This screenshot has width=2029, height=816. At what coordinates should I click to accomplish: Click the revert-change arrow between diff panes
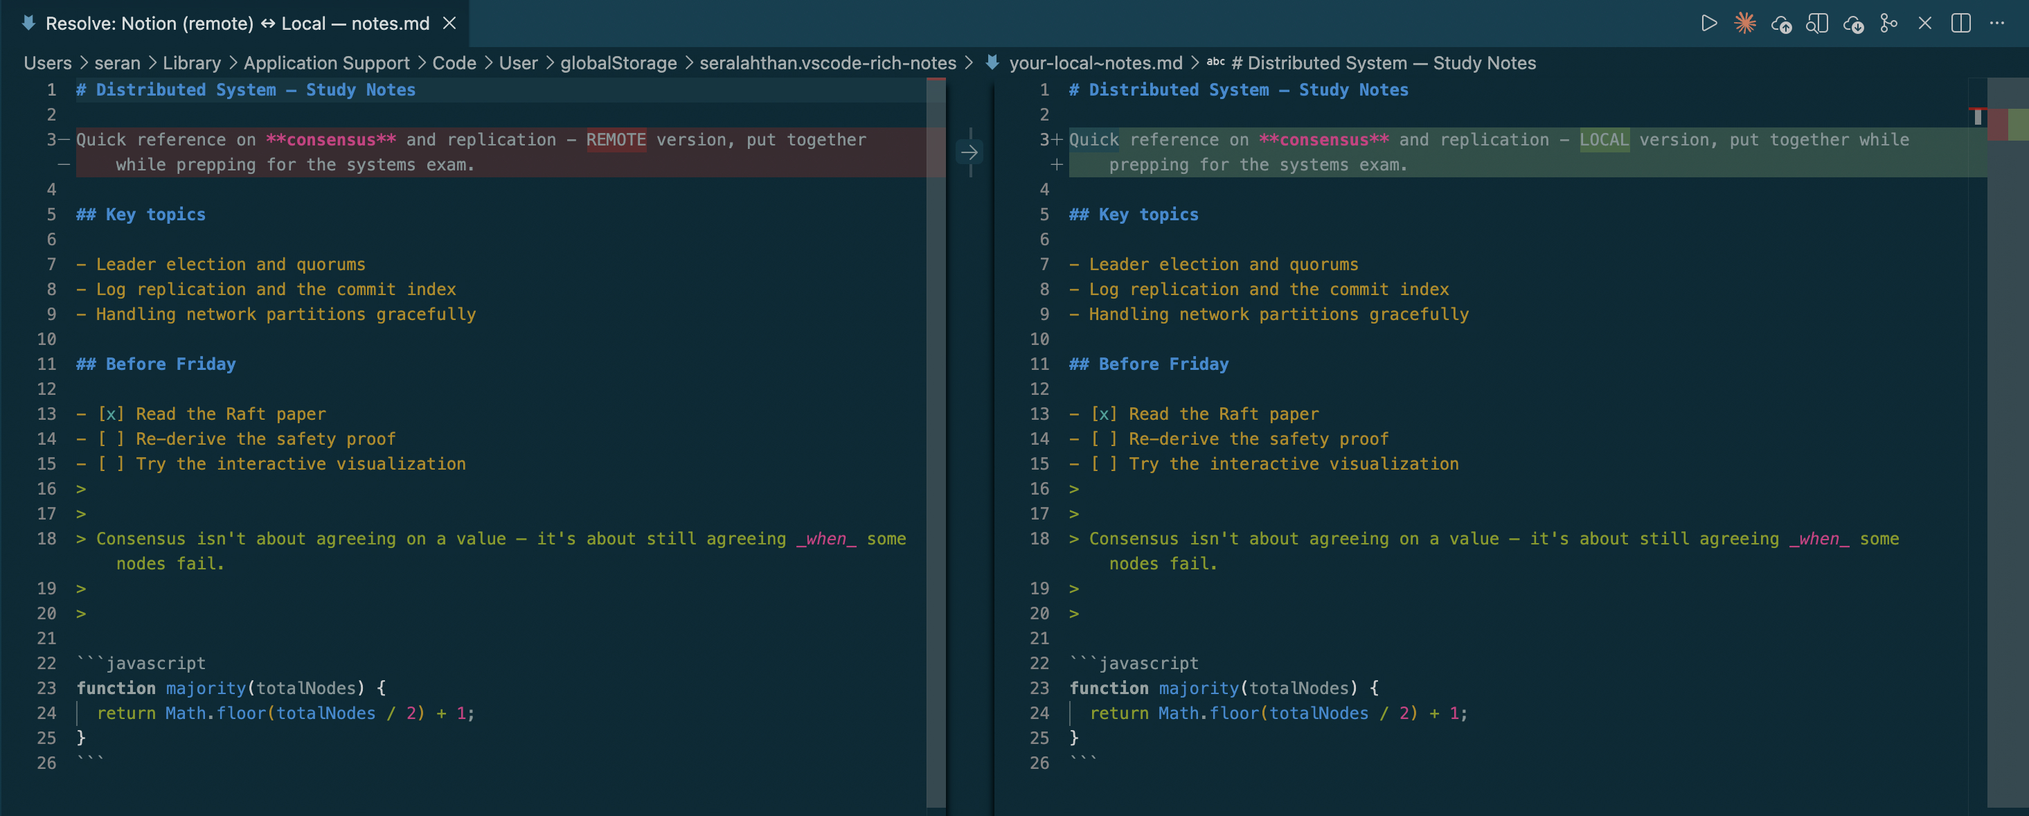(969, 152)
